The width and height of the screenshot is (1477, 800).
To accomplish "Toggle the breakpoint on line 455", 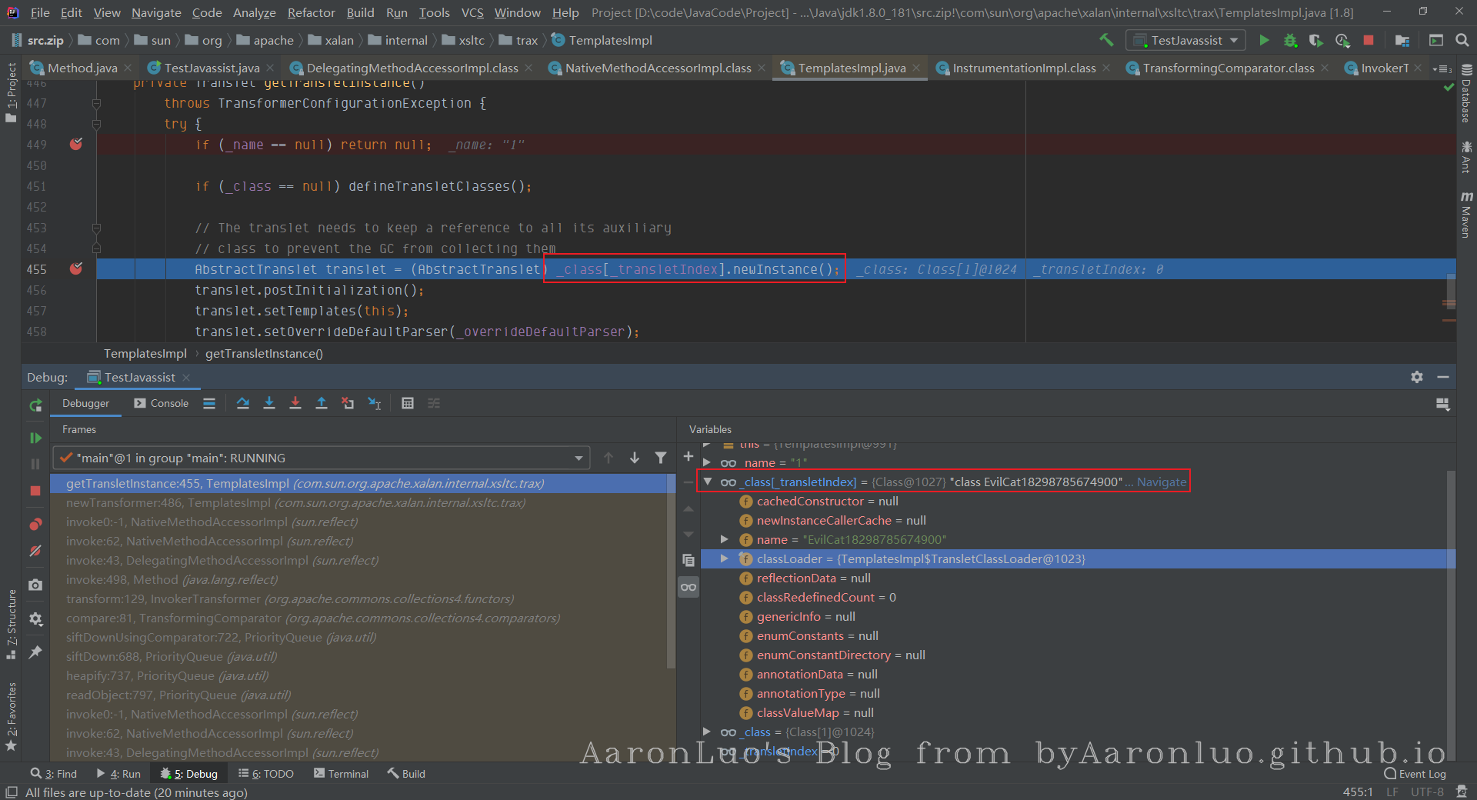I will pos(76,269).
